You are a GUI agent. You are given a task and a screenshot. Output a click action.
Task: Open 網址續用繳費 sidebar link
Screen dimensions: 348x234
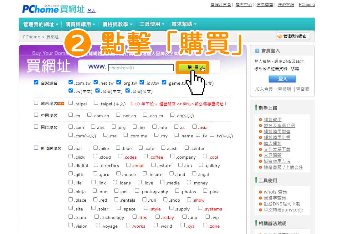(x=277, y=132)
